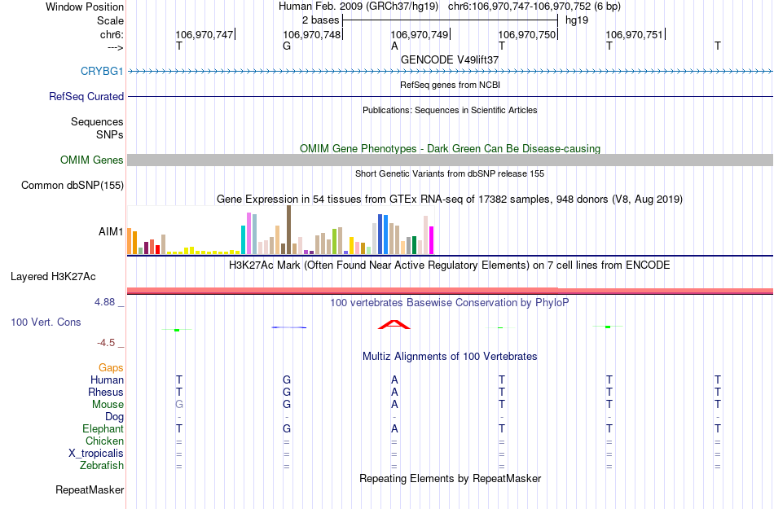
Task: Click the Common dbSNP(155) track label
Action: point(72,185)
